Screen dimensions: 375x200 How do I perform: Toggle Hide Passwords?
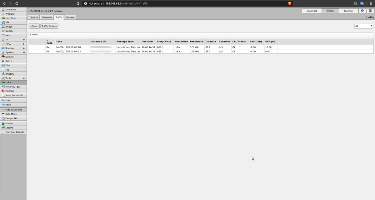pyautogui.click(x=13, y=110)
